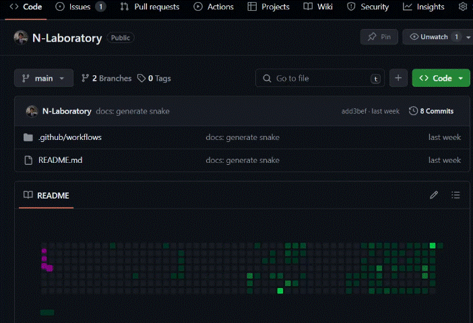
Task: Click the N-Laboratory avatar beside repository title
Action: 21,38
